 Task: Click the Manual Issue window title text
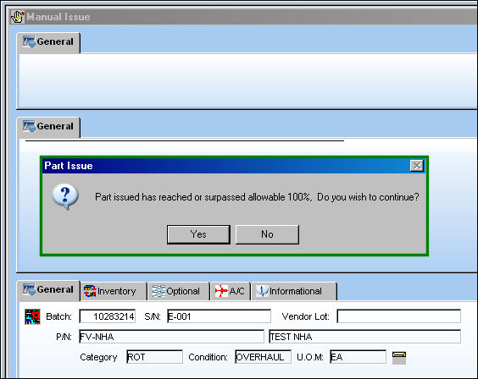(58, 17)
